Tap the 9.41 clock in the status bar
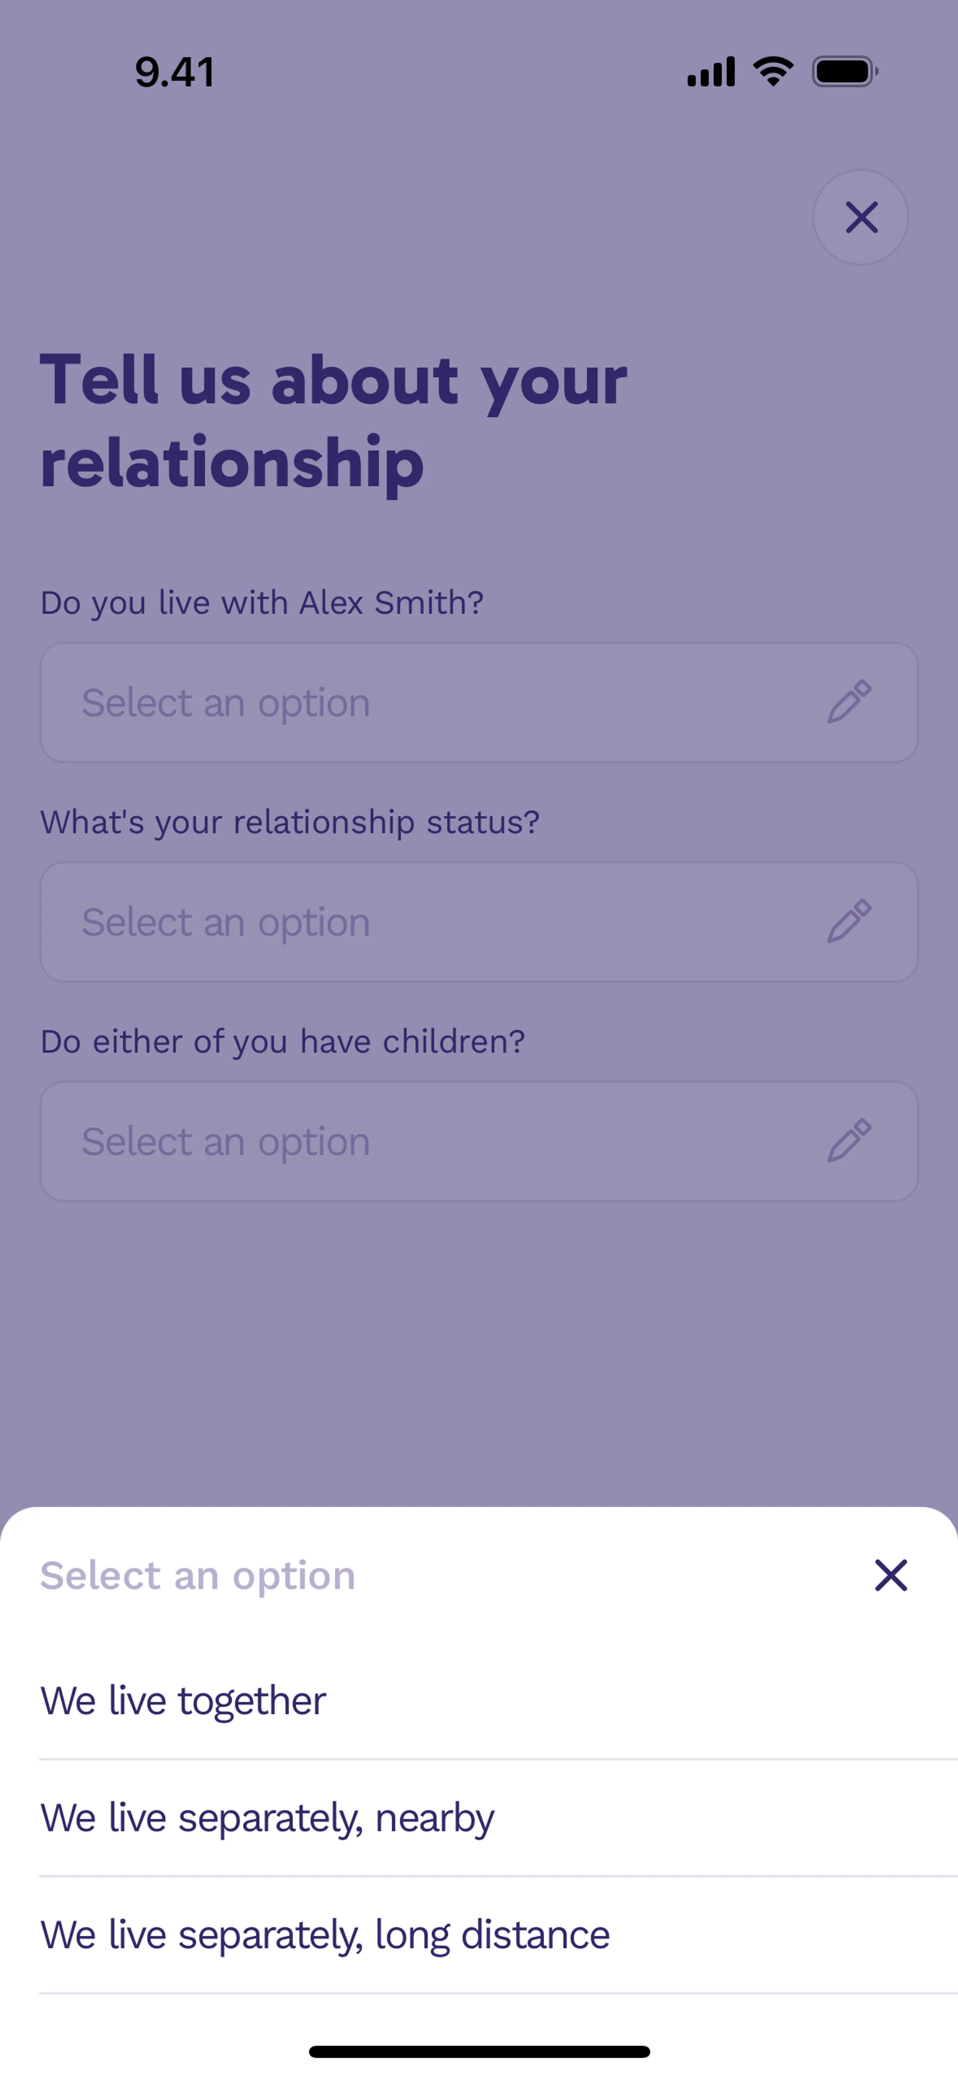Screen dimensions: 958x2077 175,72
